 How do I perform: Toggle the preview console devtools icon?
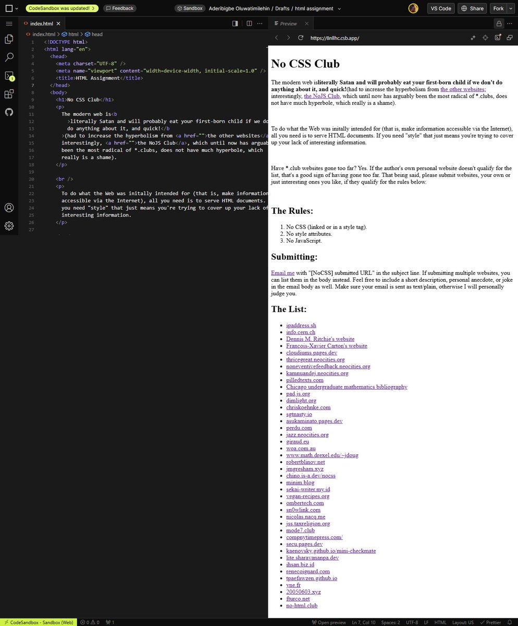pos(498,38)
